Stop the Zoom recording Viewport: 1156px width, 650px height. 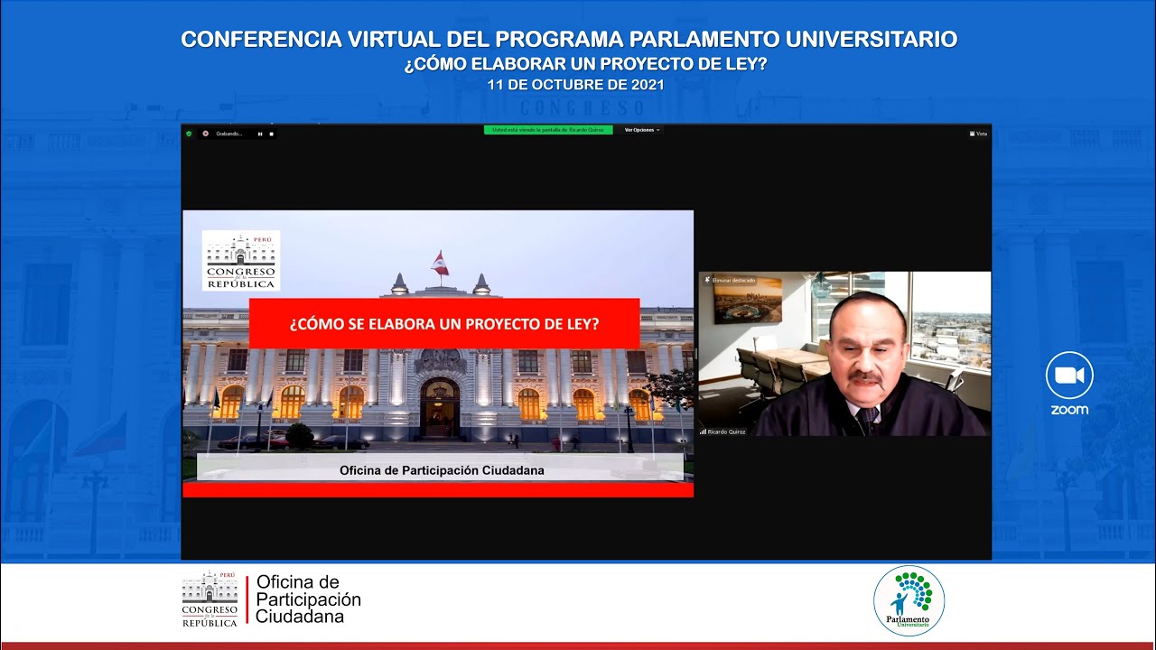(271, 134)
